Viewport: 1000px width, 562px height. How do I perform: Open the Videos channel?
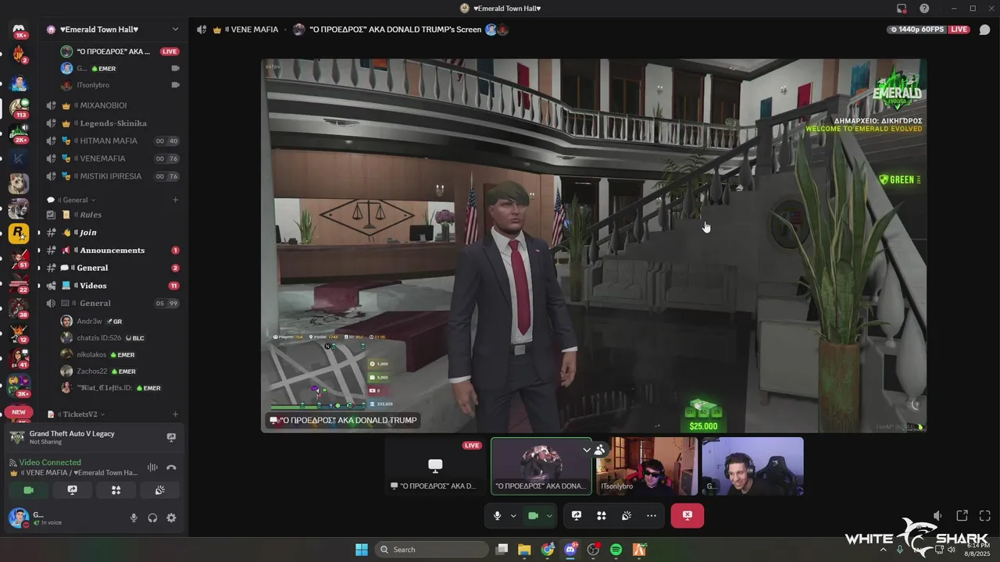(x=112, y=286)
